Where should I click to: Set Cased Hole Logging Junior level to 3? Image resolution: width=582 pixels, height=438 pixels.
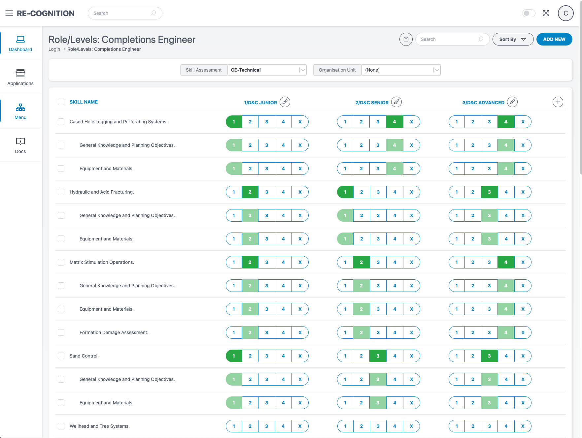click(267, 122)
